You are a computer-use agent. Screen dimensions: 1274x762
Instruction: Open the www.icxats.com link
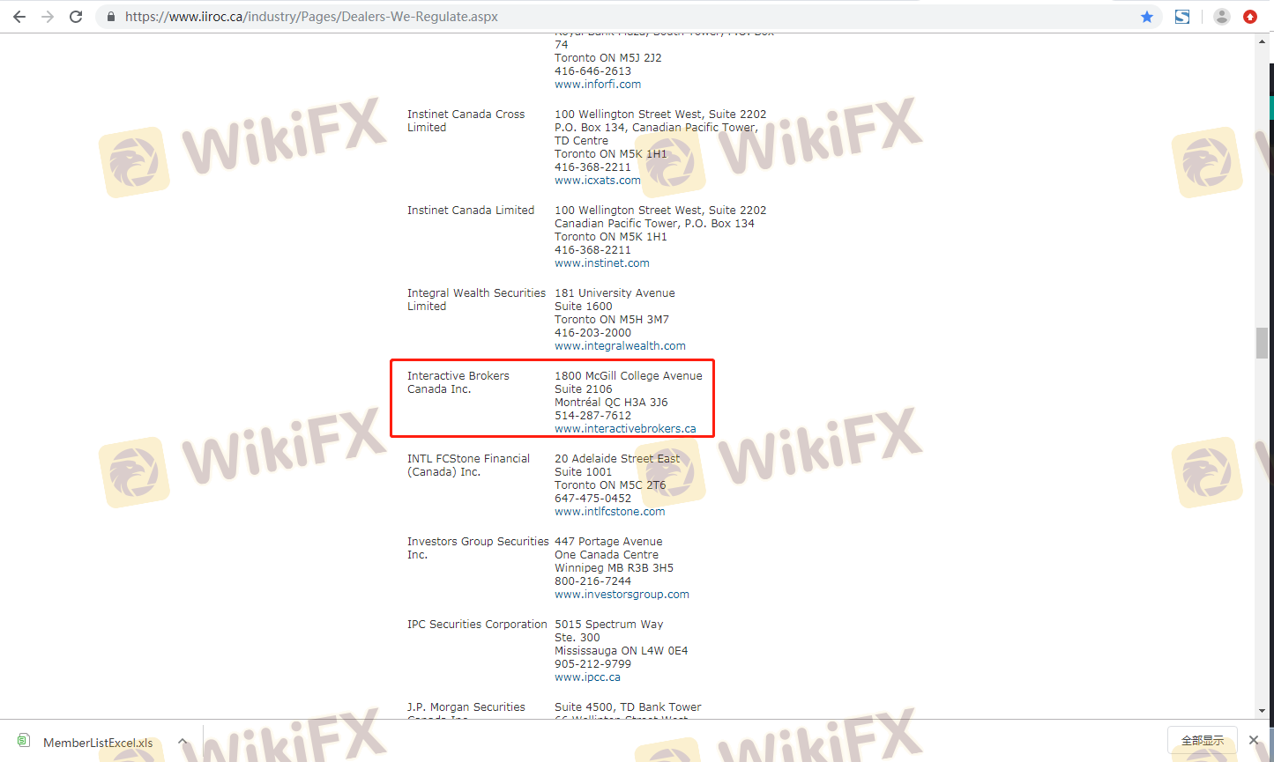598,181
